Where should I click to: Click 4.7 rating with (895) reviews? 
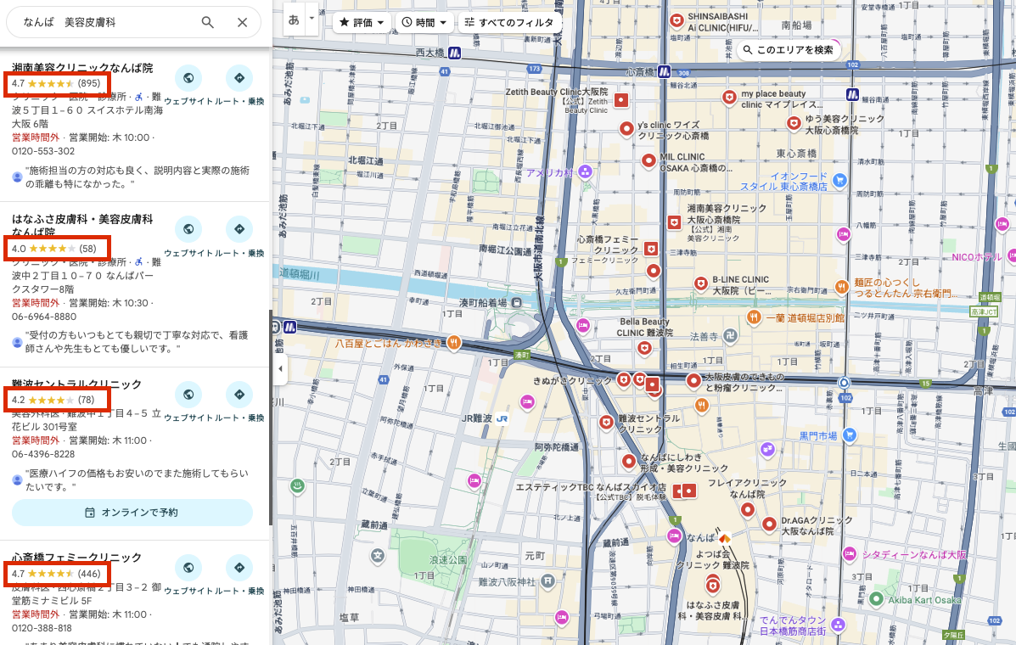click(56, 83)
